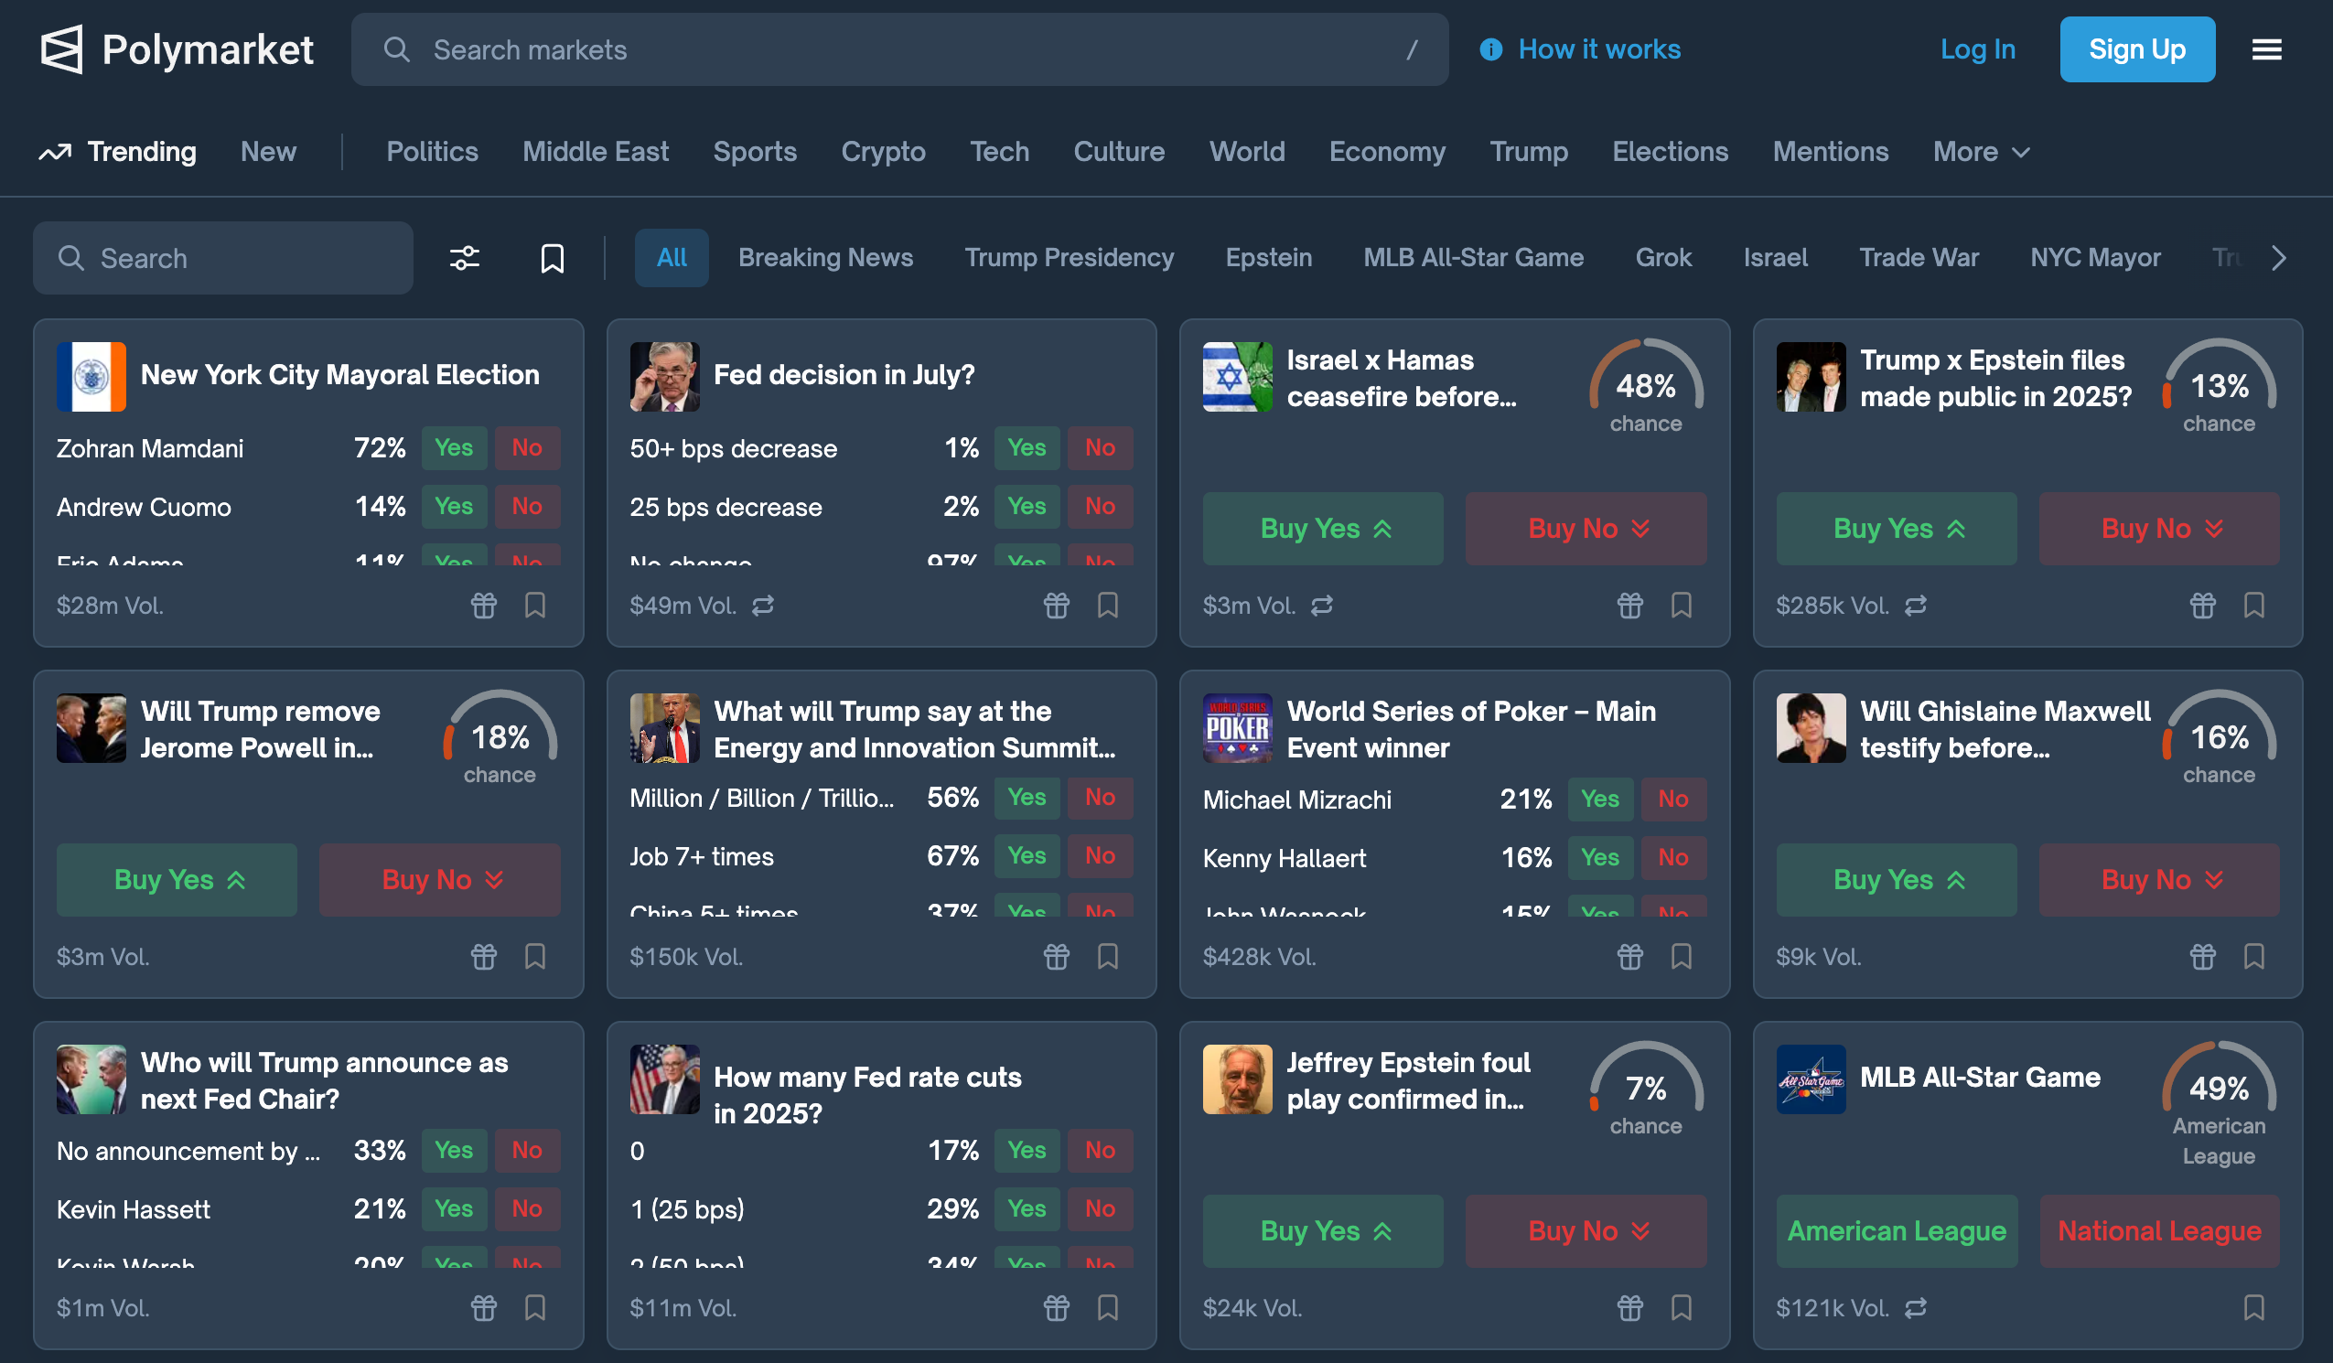
Task: Open the Crypto category tab
Action: (x=882, y=152)
